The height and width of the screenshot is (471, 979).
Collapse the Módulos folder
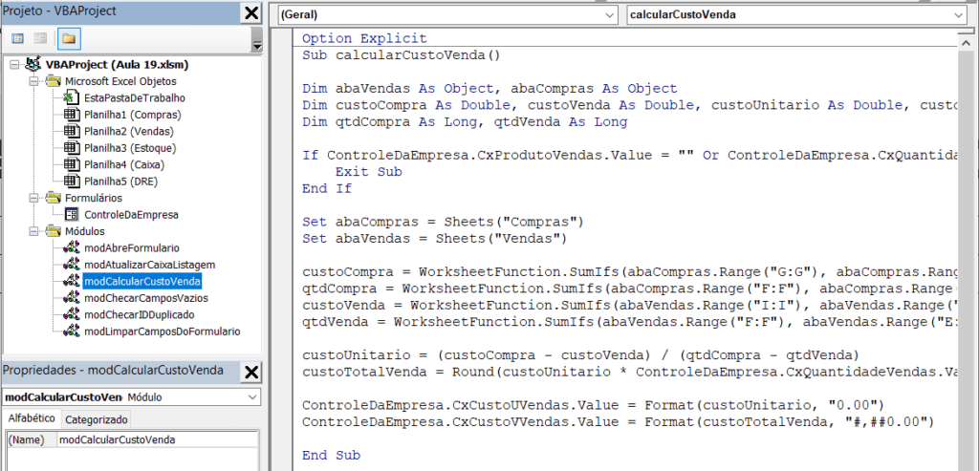coord(33,231)
